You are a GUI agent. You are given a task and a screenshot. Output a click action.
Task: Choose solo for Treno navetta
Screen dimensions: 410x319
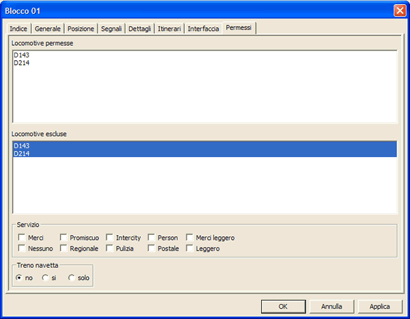(72, 278)
